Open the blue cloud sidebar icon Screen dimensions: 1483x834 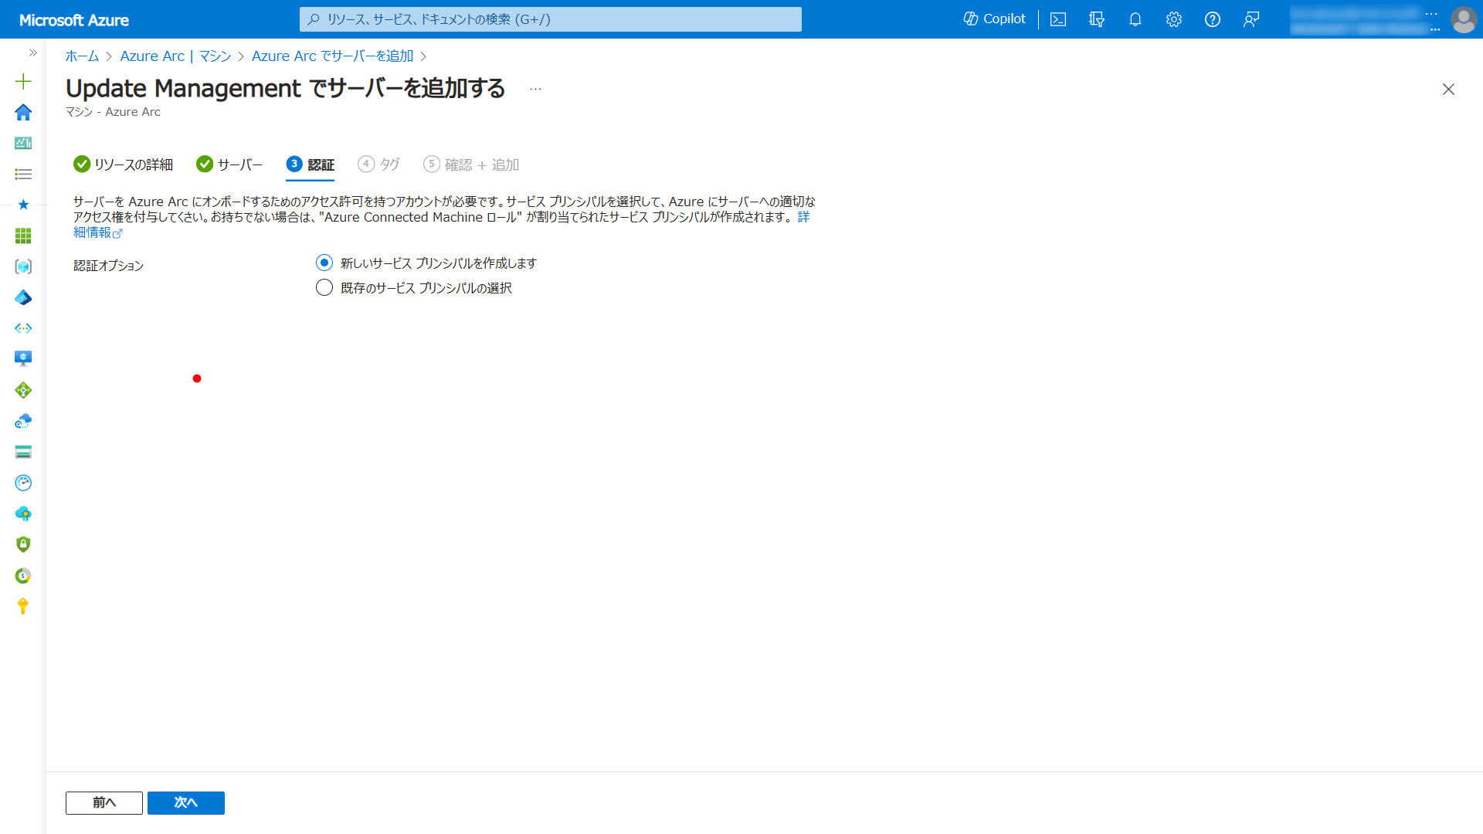[23, 421]
